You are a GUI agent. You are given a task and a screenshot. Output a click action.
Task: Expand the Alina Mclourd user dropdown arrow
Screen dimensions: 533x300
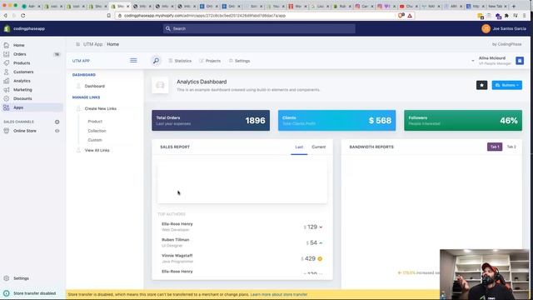pyautogui.click(x=472, y=61)
